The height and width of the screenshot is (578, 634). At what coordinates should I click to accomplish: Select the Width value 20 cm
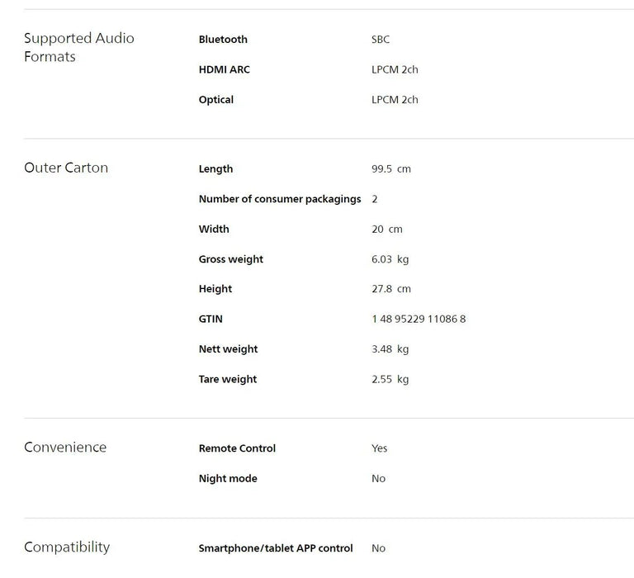click(386, 230)
